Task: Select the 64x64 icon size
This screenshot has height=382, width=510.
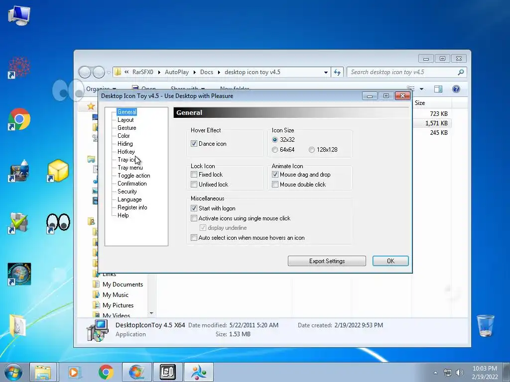Action: pos(275,150)
